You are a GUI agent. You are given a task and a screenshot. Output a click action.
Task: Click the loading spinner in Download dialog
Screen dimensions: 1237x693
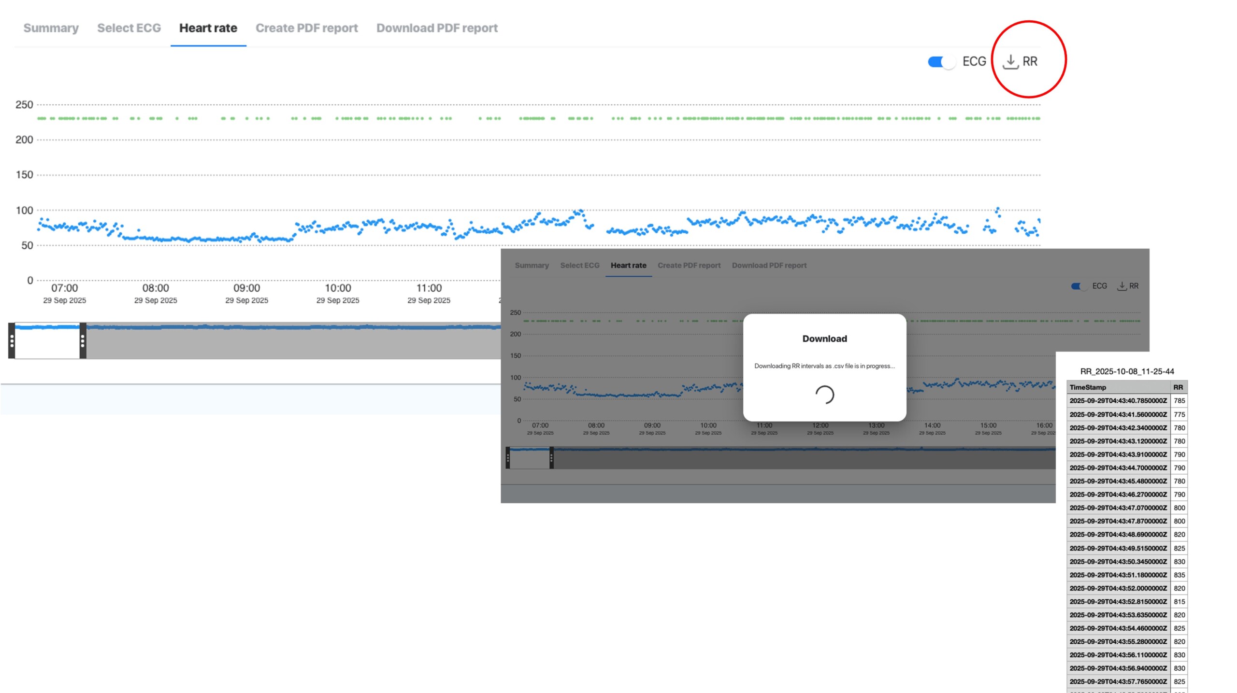(x=824, y=395)
